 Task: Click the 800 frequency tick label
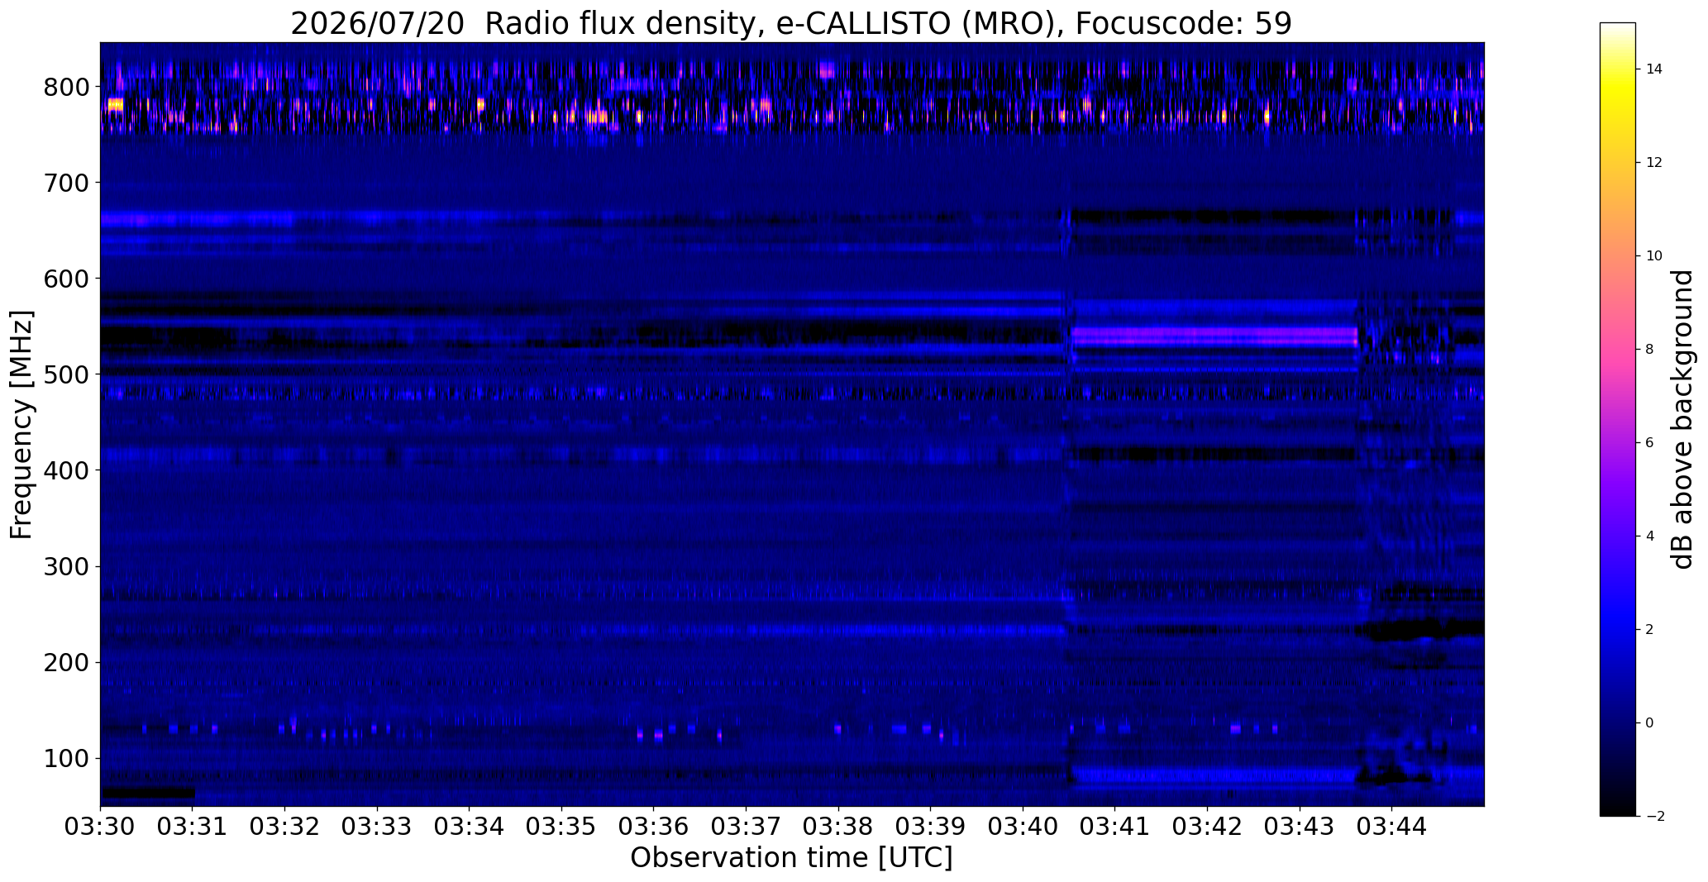pyautogui.click(x=66, y=87)
